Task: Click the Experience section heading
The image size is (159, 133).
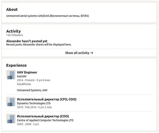Action: [x=16, y=65]
